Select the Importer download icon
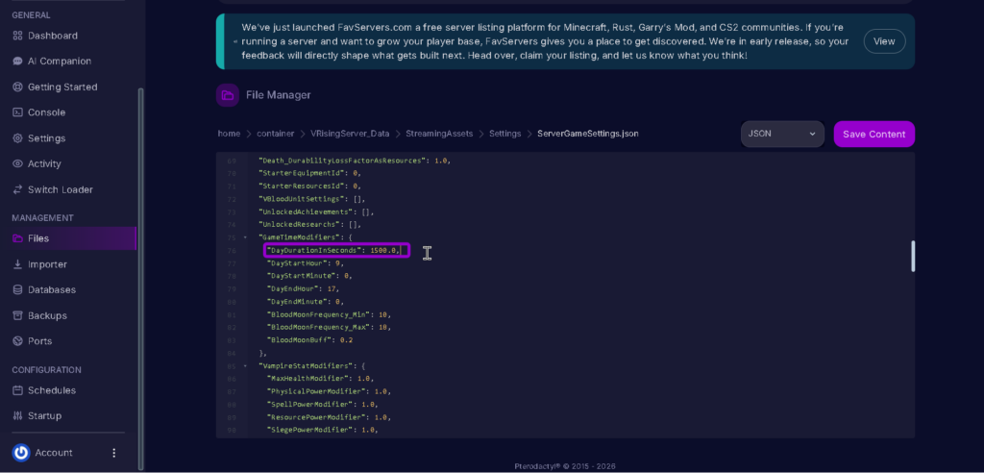This screenshot has width=984, height=473. click(17, 264)
